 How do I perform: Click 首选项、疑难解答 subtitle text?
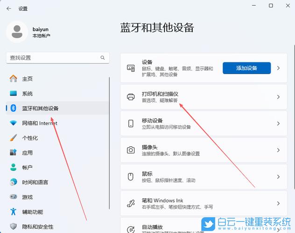click(x=160, y=101)
